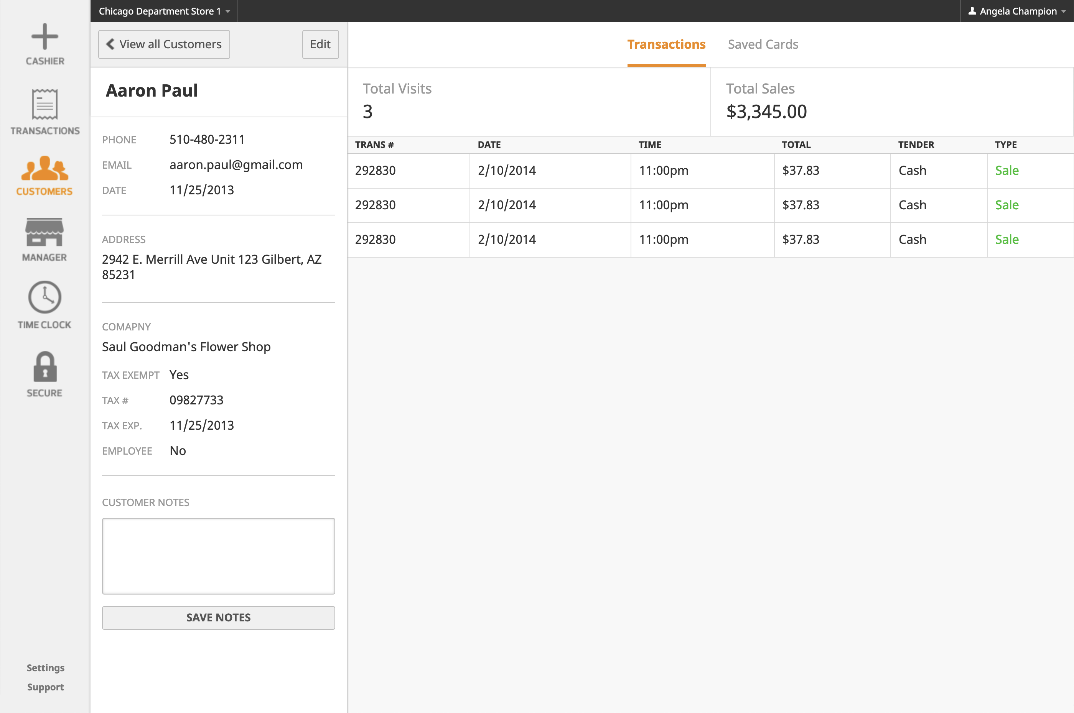
Task: Click the back chevron in View all Customers
Action: (x=110, y=44)
